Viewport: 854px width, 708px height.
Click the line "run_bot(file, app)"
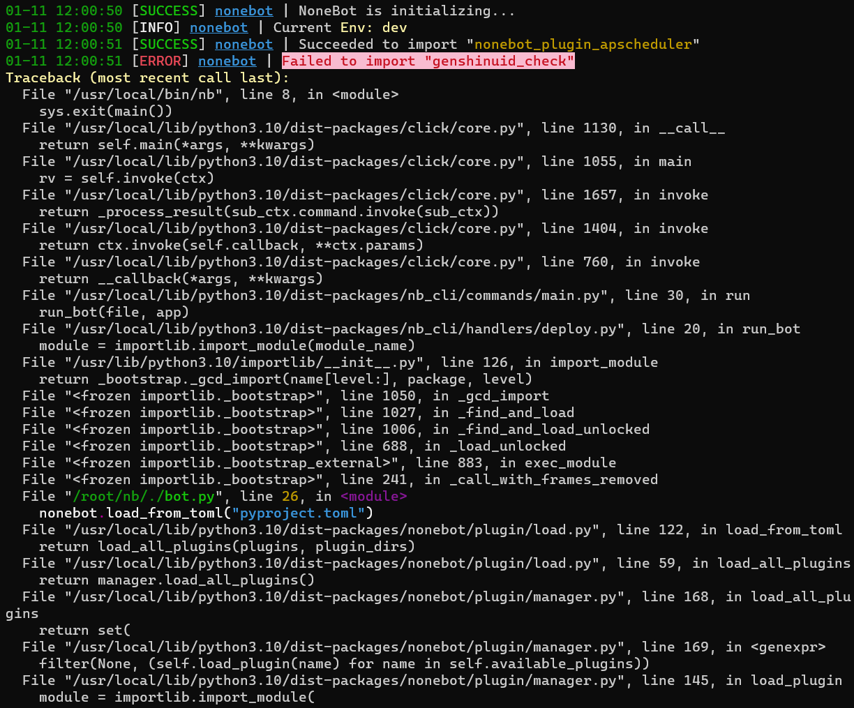click(114, 312)
